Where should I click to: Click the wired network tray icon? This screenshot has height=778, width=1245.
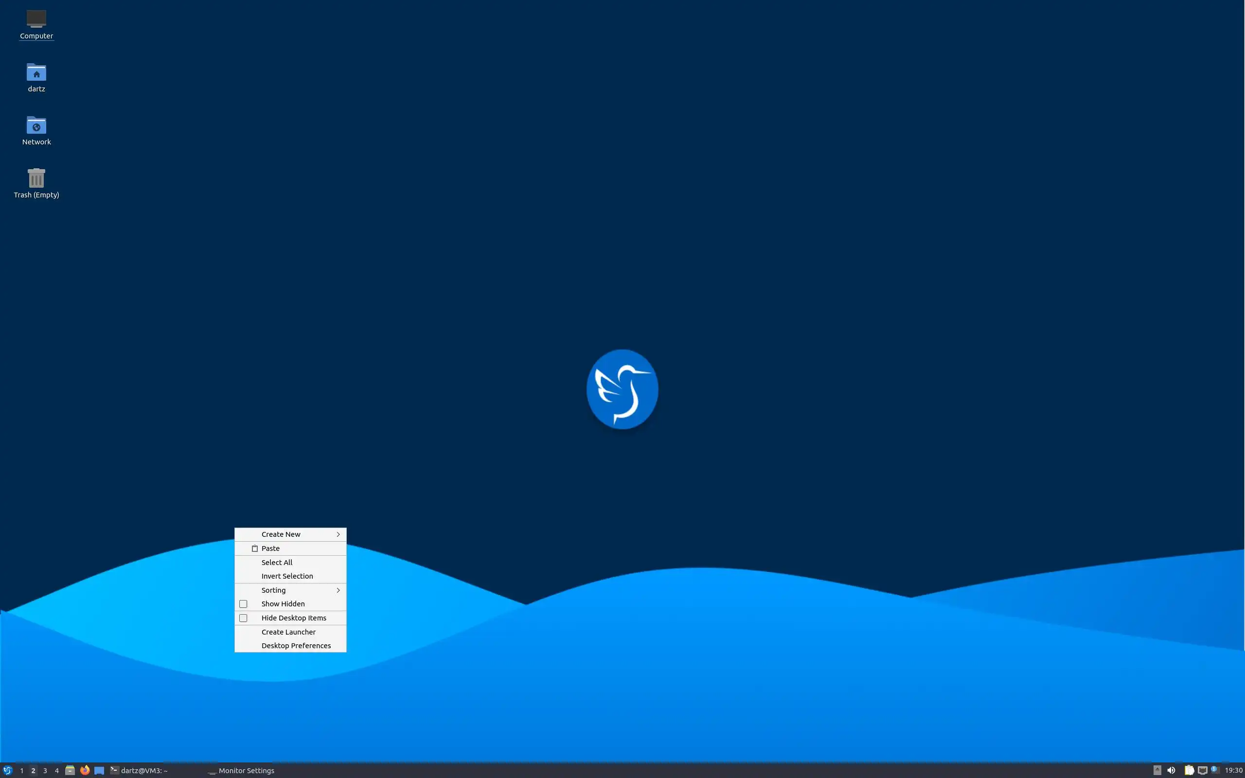(x=1202, y=770)
